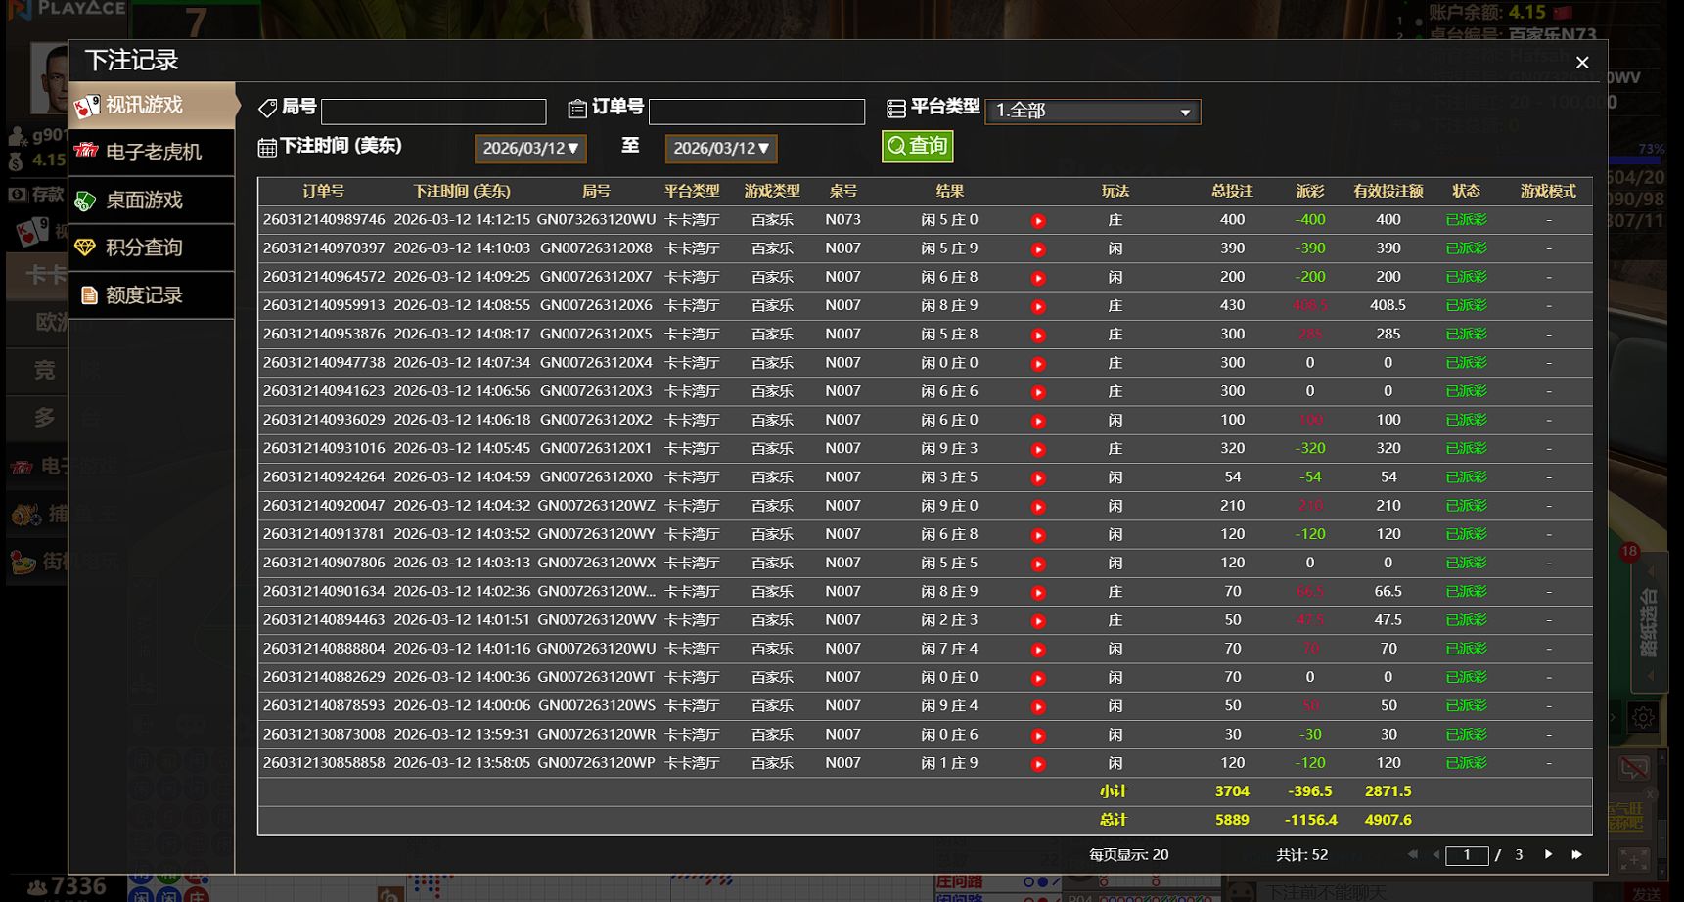Click the green 查询 search button
The height and width of the screenshot is (902, 1684).
click(x=917, y=147)
